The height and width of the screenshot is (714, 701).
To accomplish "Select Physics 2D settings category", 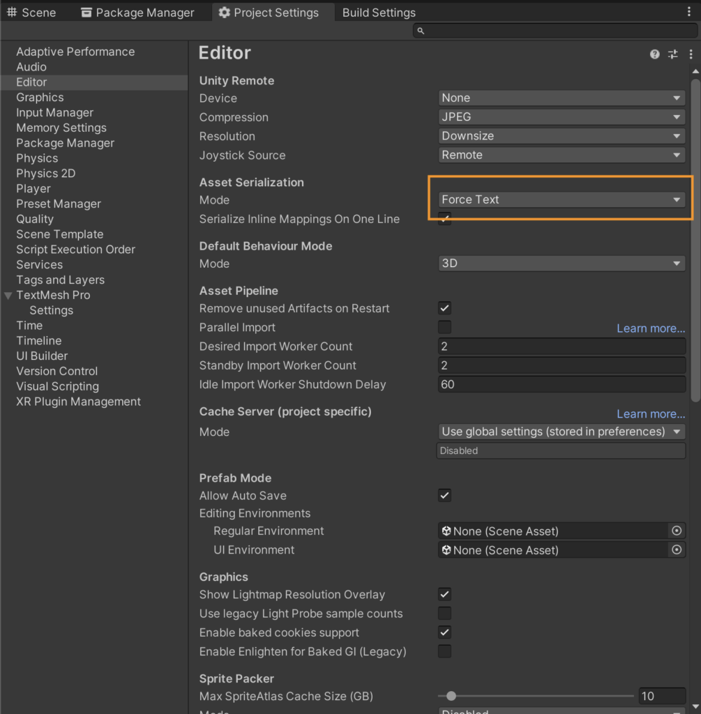I will click(46, 174).
